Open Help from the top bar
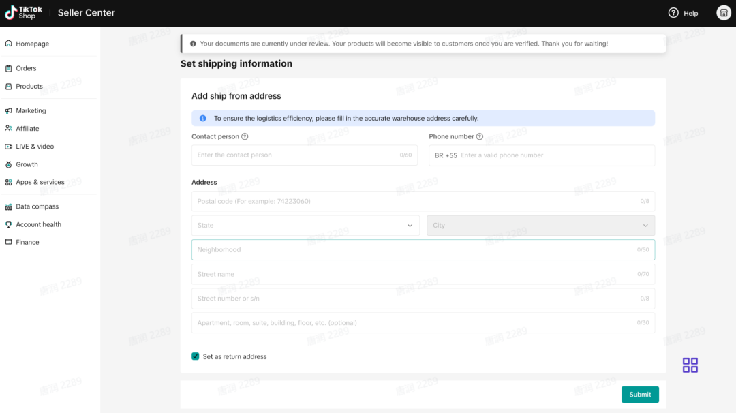The width and height of the screenshot is (736, 413). click(683, 13)
